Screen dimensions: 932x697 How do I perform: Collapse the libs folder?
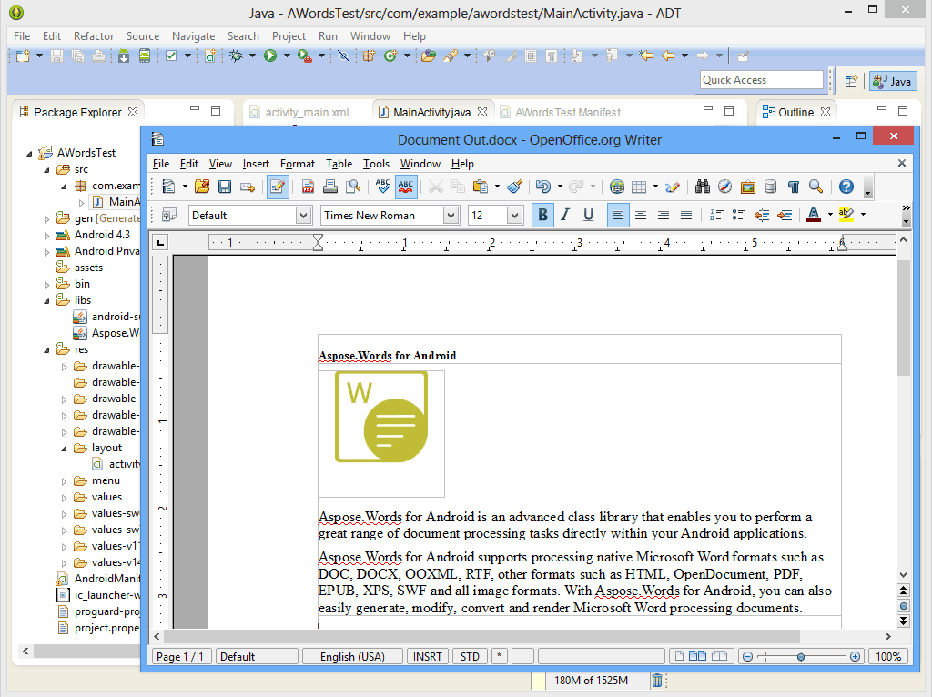[x=46, y=301]
